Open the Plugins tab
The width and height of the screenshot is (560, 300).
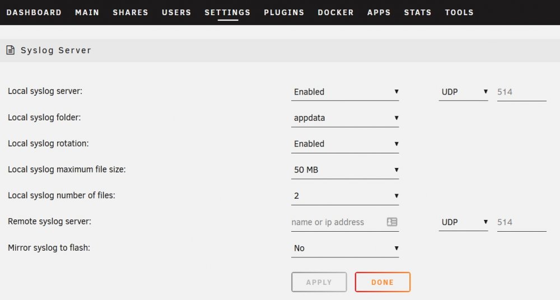tap(284, 12)
